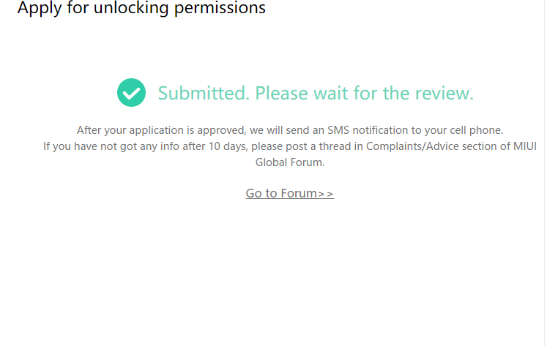Click the "Global Forum." text line

[289, 162]
